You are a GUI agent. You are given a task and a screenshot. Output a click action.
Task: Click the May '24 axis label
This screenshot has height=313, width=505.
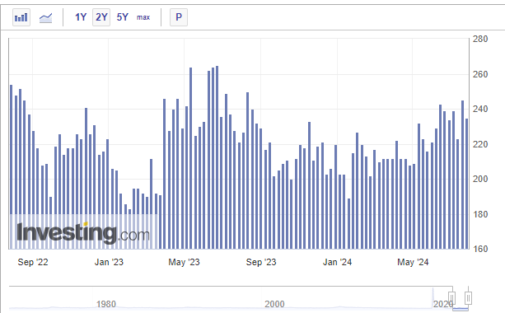pyautogui.click(x=413, y=262)
